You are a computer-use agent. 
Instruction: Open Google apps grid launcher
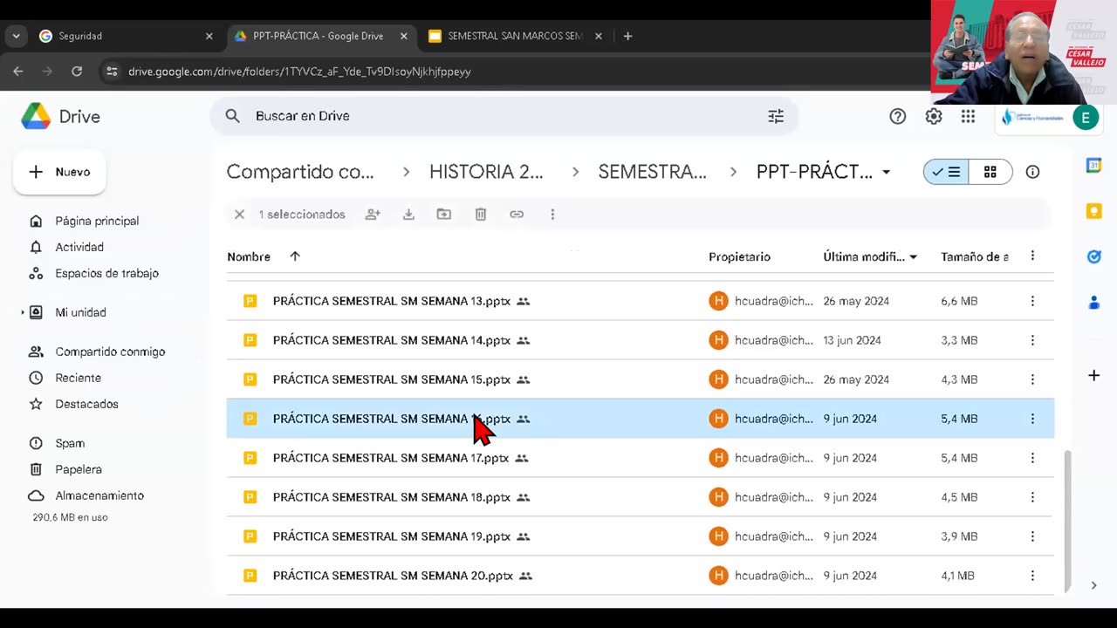click(x=968, y=116)
